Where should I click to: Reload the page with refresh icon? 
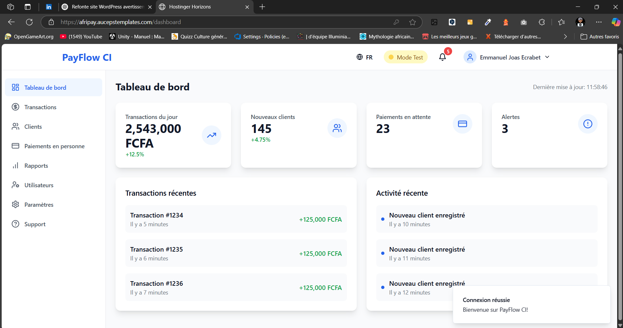click(x=29, y=22)
